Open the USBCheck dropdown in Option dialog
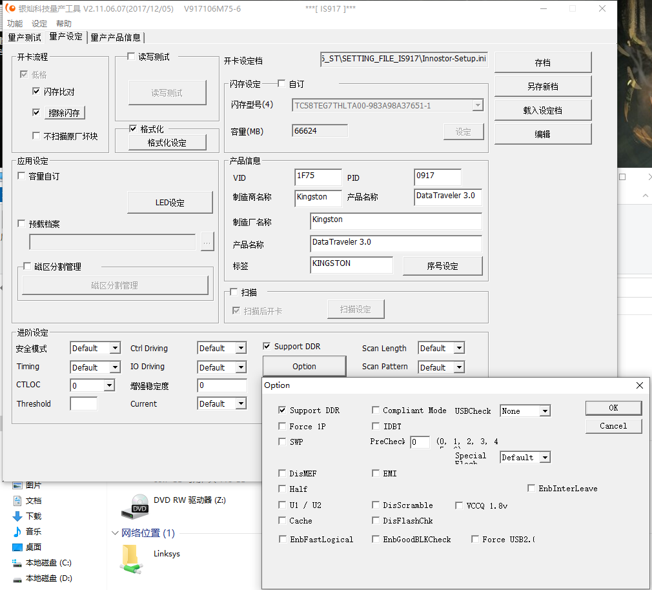The height and width of the screenshot is (590, 652). 545,411
